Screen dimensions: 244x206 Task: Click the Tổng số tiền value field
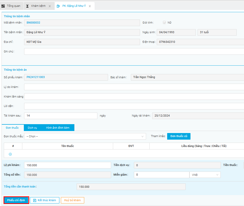[x=67, y=175]
